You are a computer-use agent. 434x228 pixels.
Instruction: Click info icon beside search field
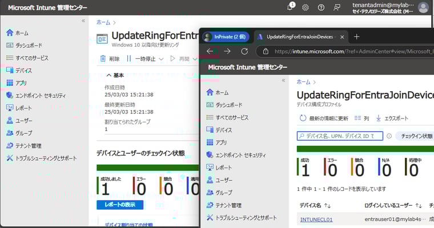(389, 136)
